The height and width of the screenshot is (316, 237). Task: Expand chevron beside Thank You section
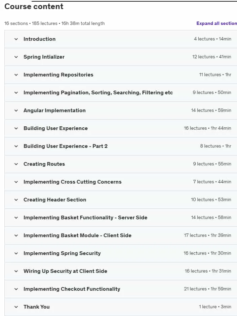(16, 307)
